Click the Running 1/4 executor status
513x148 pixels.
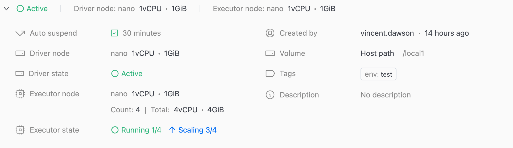(141, 130)
